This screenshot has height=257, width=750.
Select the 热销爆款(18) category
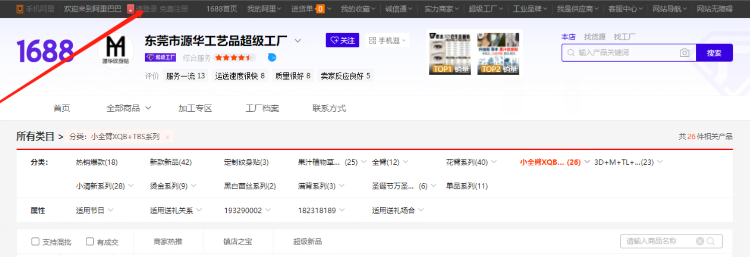point(97,162)
